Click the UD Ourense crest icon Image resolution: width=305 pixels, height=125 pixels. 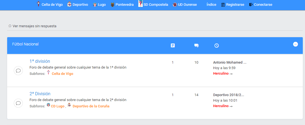175,5
